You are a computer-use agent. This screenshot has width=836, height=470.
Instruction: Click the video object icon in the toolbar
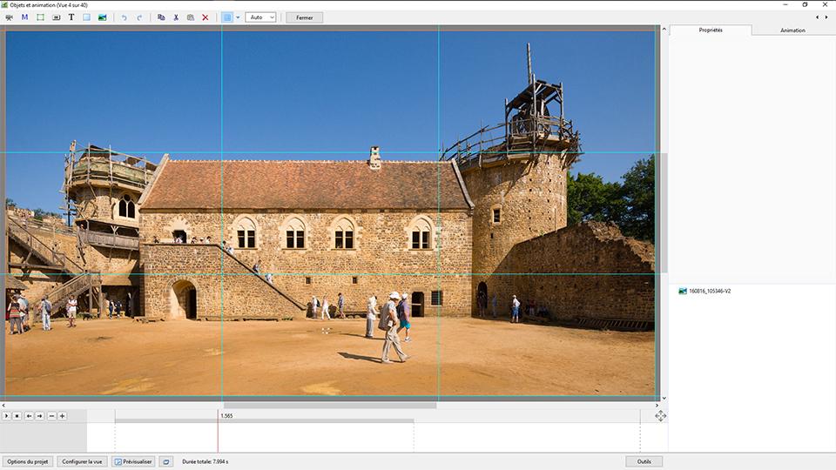click(9, 17)
